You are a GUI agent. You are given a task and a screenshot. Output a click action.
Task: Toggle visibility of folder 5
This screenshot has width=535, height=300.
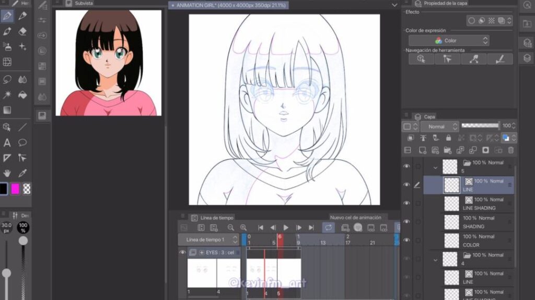pos(406,166)
